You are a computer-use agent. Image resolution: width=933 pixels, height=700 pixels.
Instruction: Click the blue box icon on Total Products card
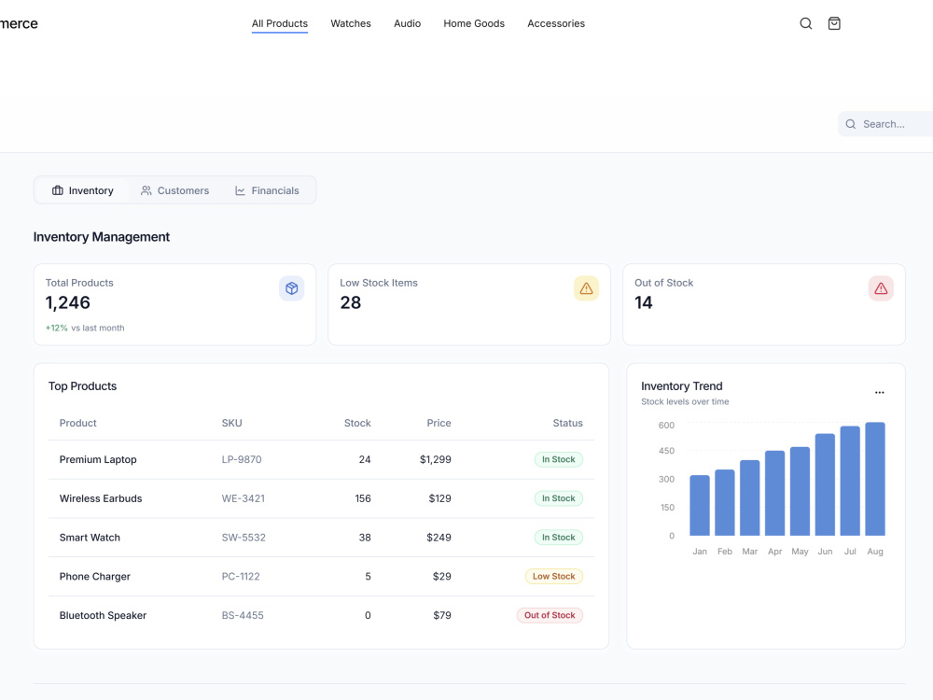pos(291,288)
